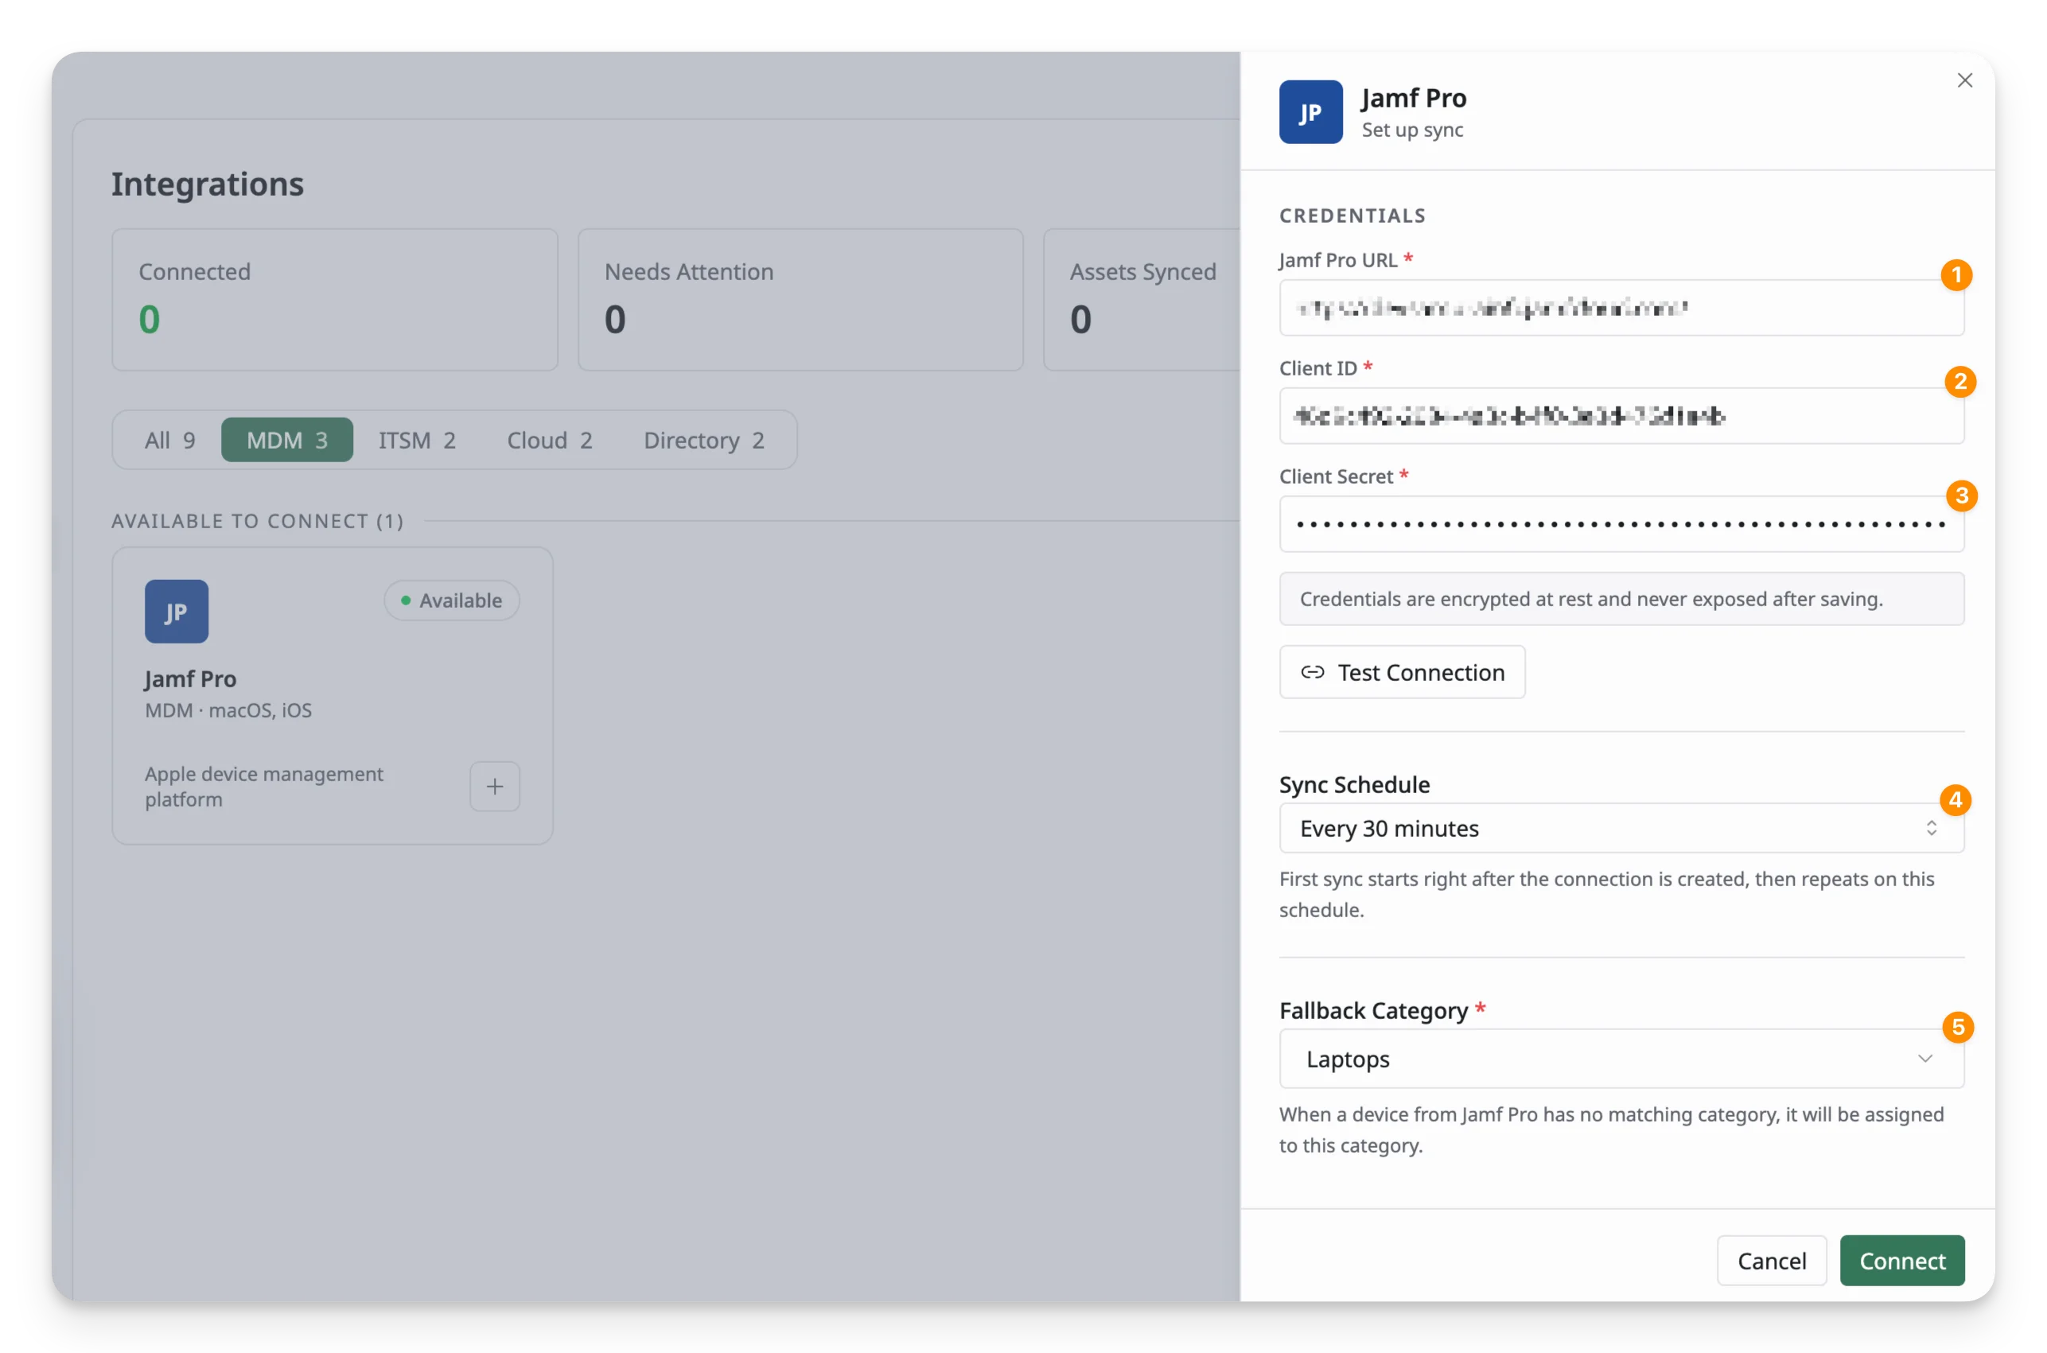Click the credentials encrypted at rest notice
The height and width of the screenshot is (1353, 2047).
click(1621, 599)
